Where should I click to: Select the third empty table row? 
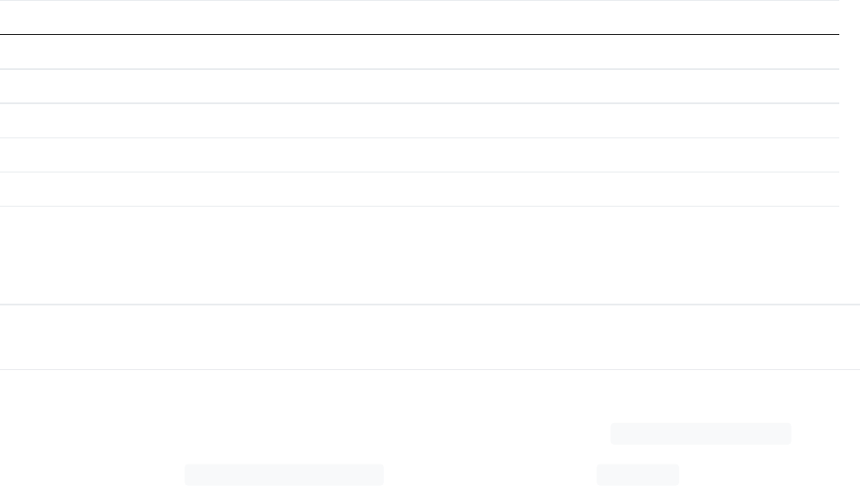click(419, 120)
